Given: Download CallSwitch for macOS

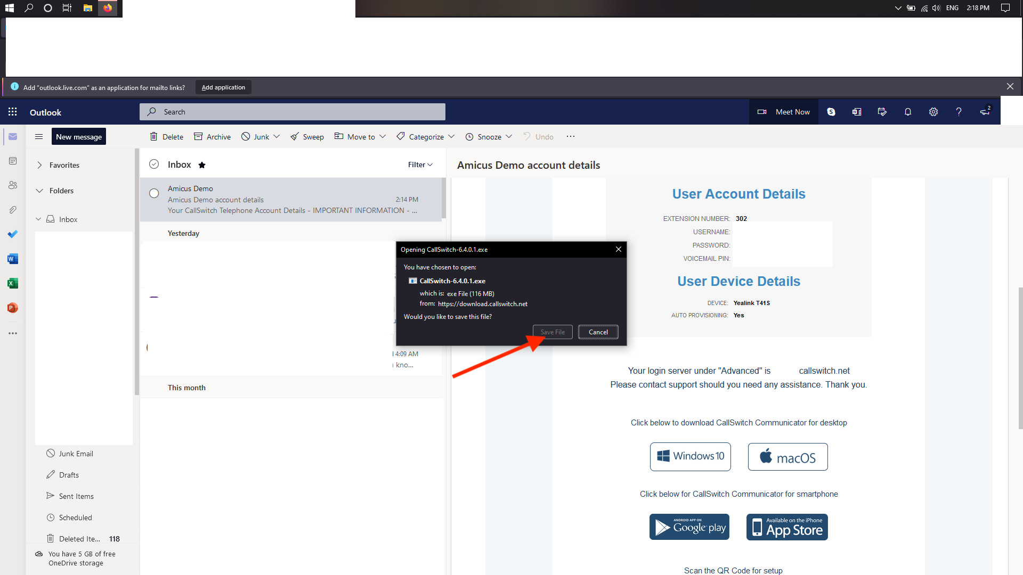Looking at the screenshot, I should [x=788, y=456].
